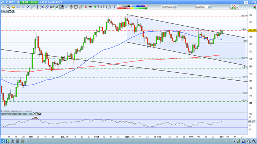Click the 124,912 current price tag

[x=252, y=31]
